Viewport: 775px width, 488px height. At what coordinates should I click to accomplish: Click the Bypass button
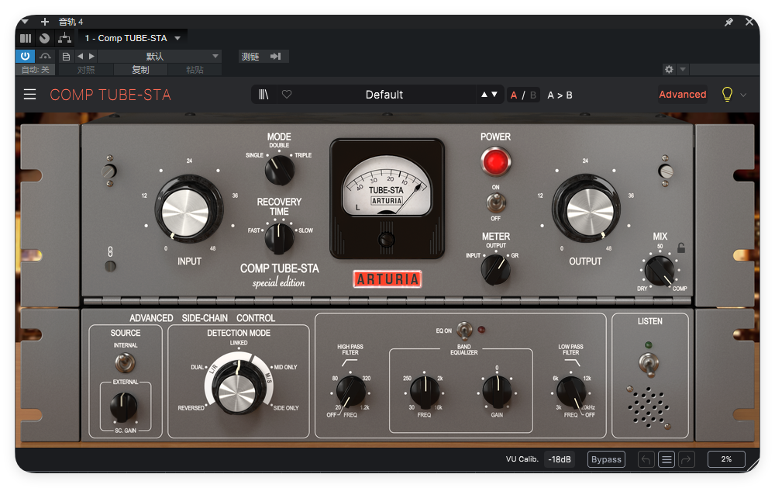[606, 459]
